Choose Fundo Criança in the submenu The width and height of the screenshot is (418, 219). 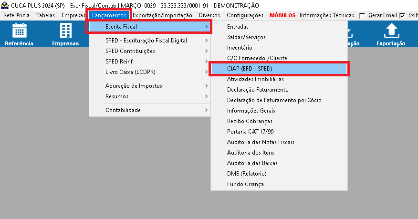[279, 184]
